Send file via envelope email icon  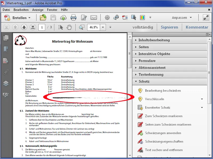point(94,17)
